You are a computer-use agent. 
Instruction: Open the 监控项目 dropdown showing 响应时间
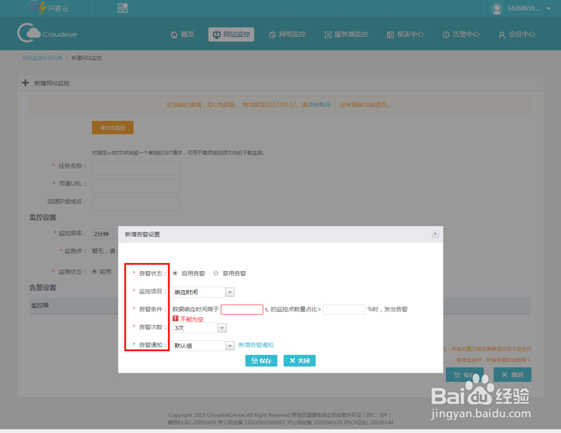point(229,292)
